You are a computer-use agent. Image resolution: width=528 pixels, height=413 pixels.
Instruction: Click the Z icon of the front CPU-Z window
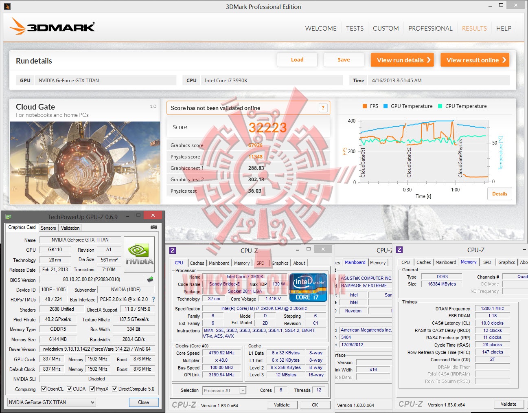click(173, 250)
